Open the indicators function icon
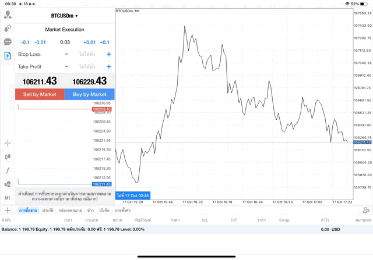 (8, 170)
